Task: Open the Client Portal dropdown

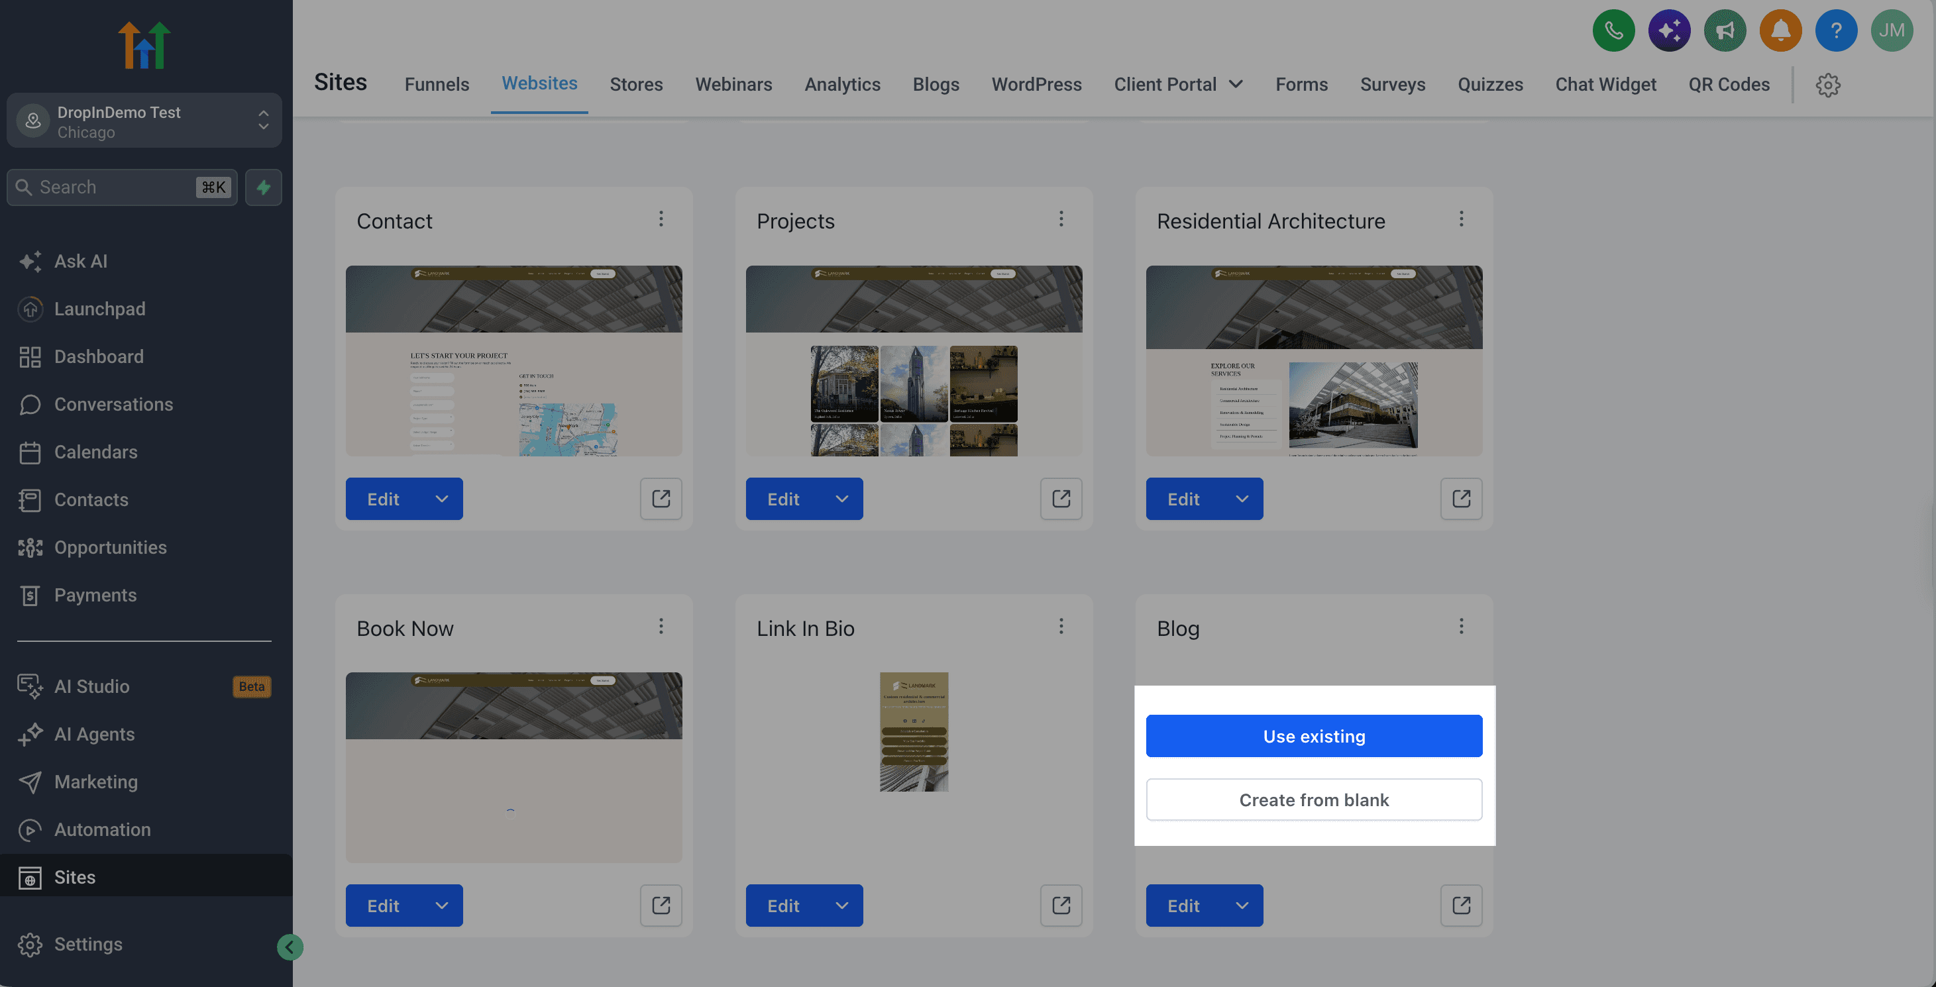Action: tap(1177, 84)
